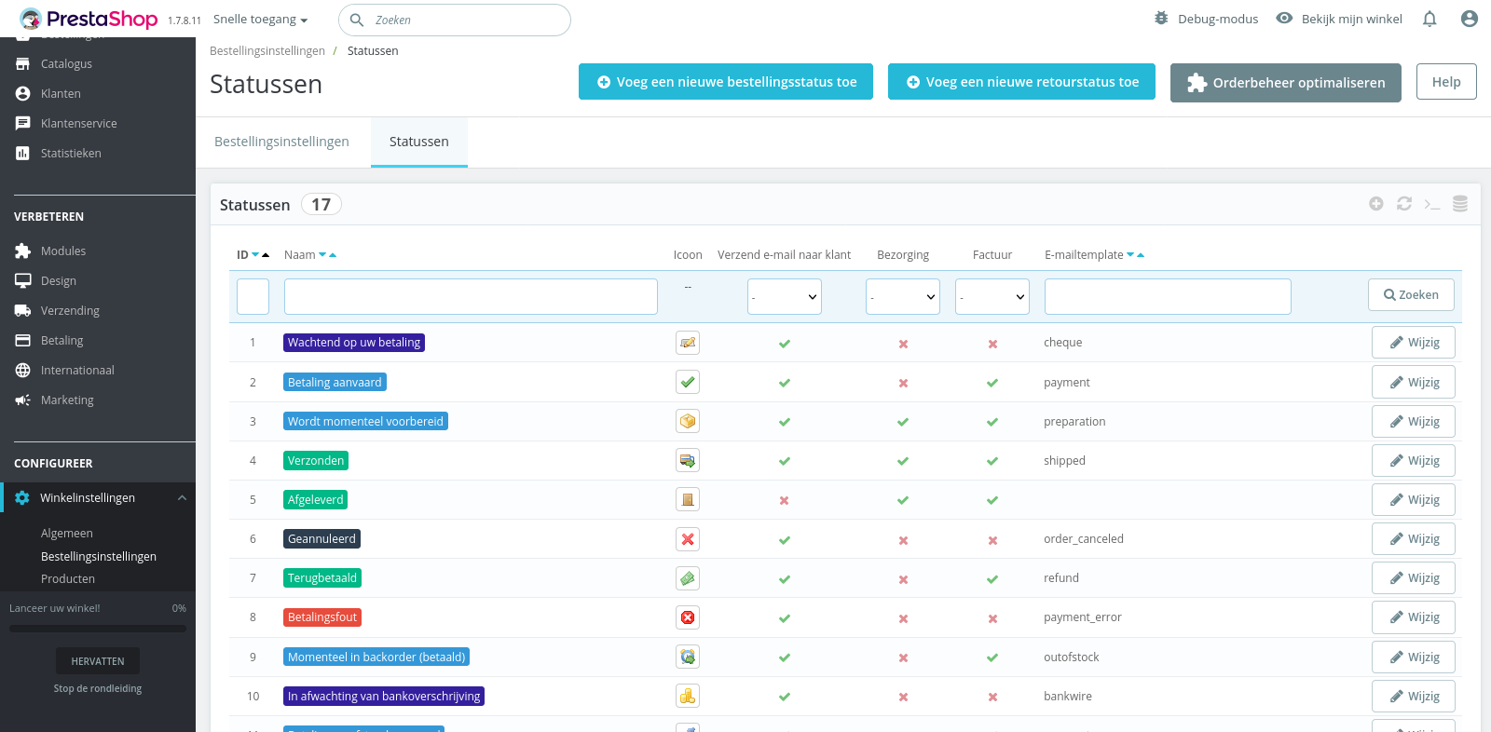Click the Modules puzzle icon
The height and width of the screenshot is (732, 1491).
coord(23,251)
